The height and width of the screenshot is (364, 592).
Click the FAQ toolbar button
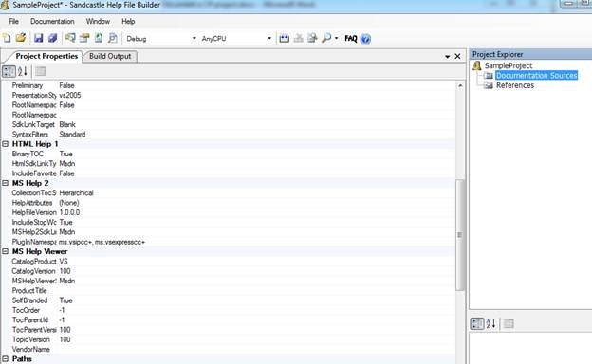coord(351,39)
